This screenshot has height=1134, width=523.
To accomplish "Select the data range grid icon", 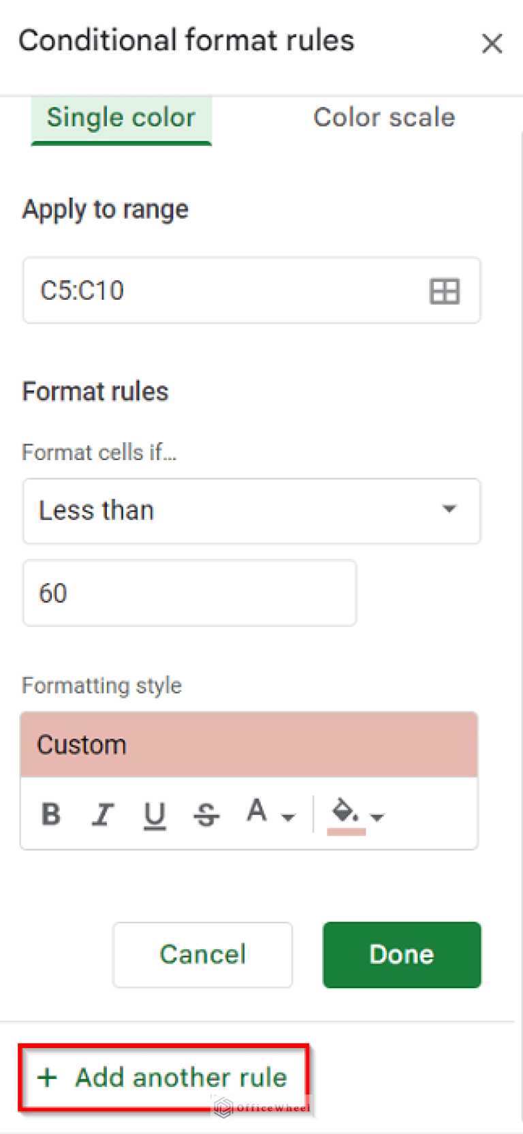I will (x=445, y=290).
